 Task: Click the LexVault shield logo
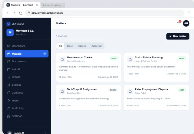pyautogui.click(x=8, y=24)
